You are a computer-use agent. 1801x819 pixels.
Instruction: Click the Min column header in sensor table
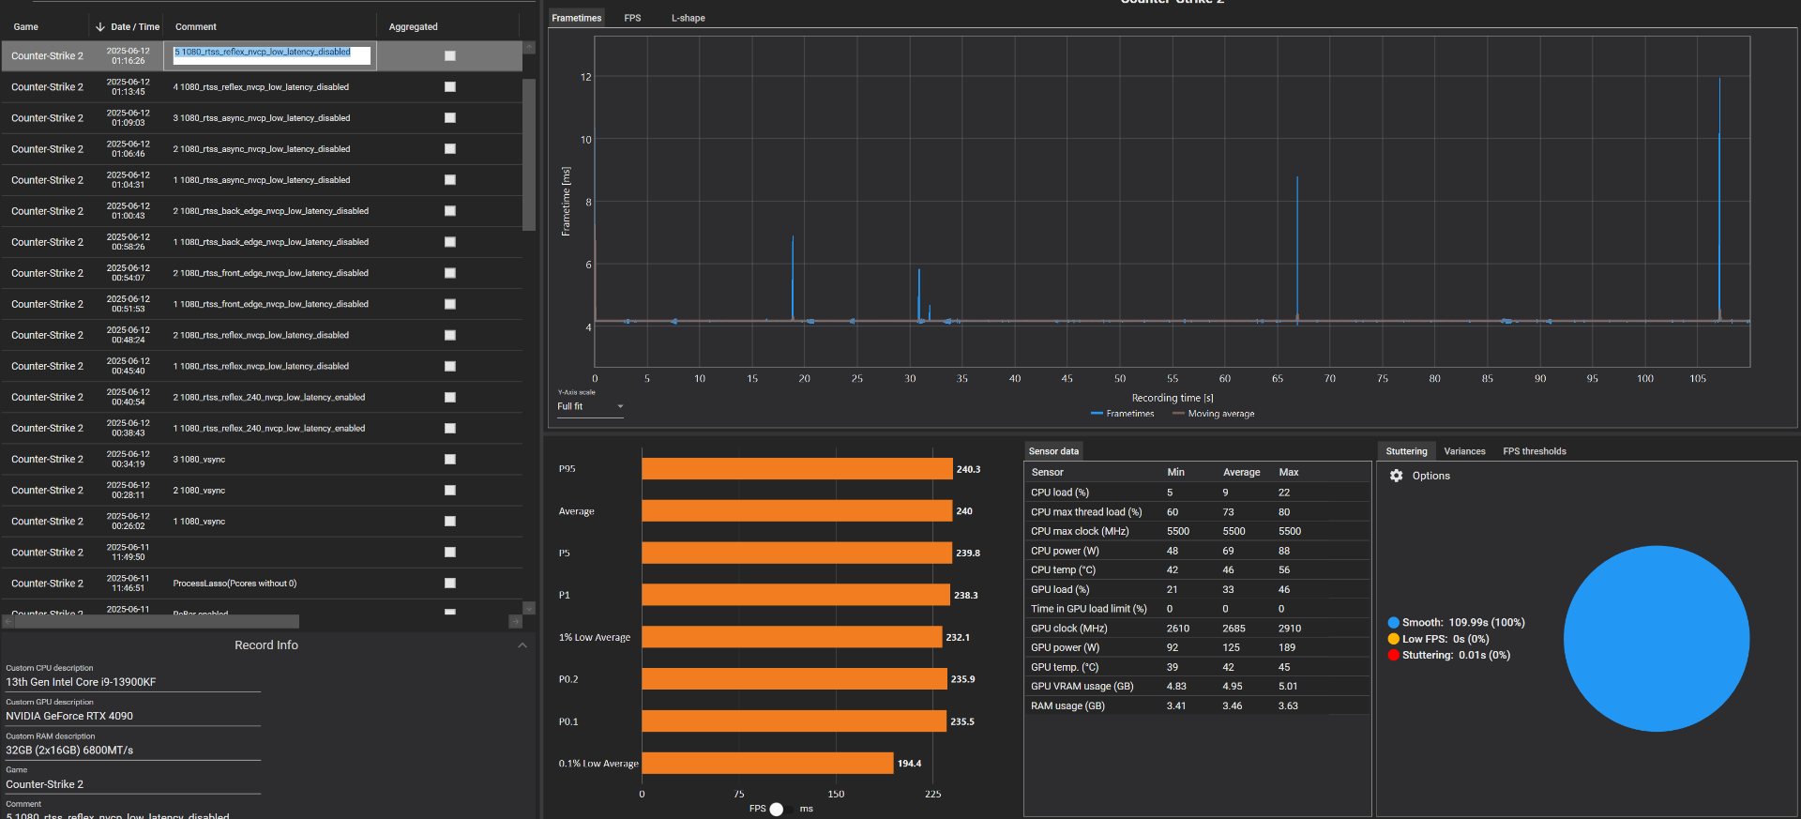tap(1175, 473)
